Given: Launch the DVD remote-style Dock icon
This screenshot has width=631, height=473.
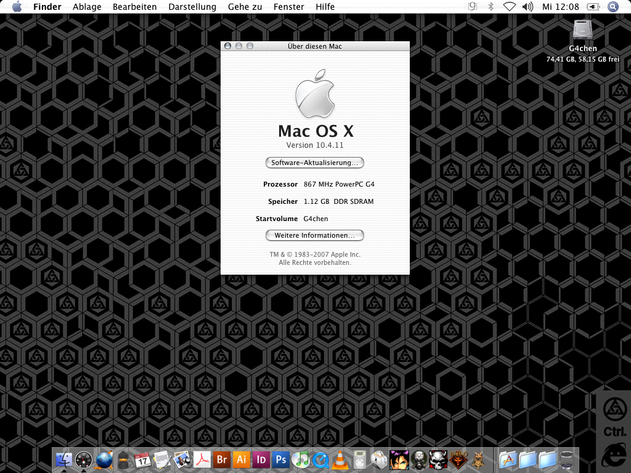Looking at the screenshot, I should pyautogui.click(x=360, y=459).
